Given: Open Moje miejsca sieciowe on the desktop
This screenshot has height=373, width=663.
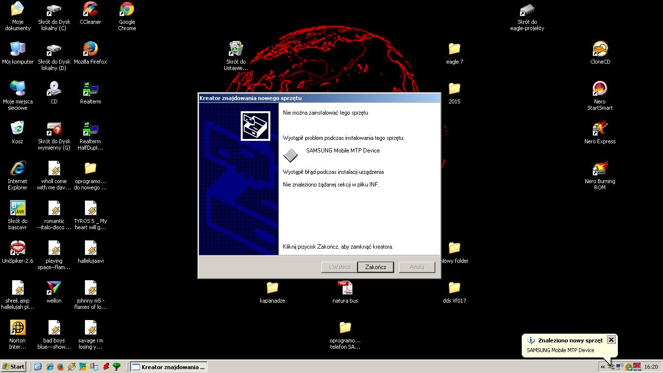Looking at the screenshot, I should pos(17,96).
